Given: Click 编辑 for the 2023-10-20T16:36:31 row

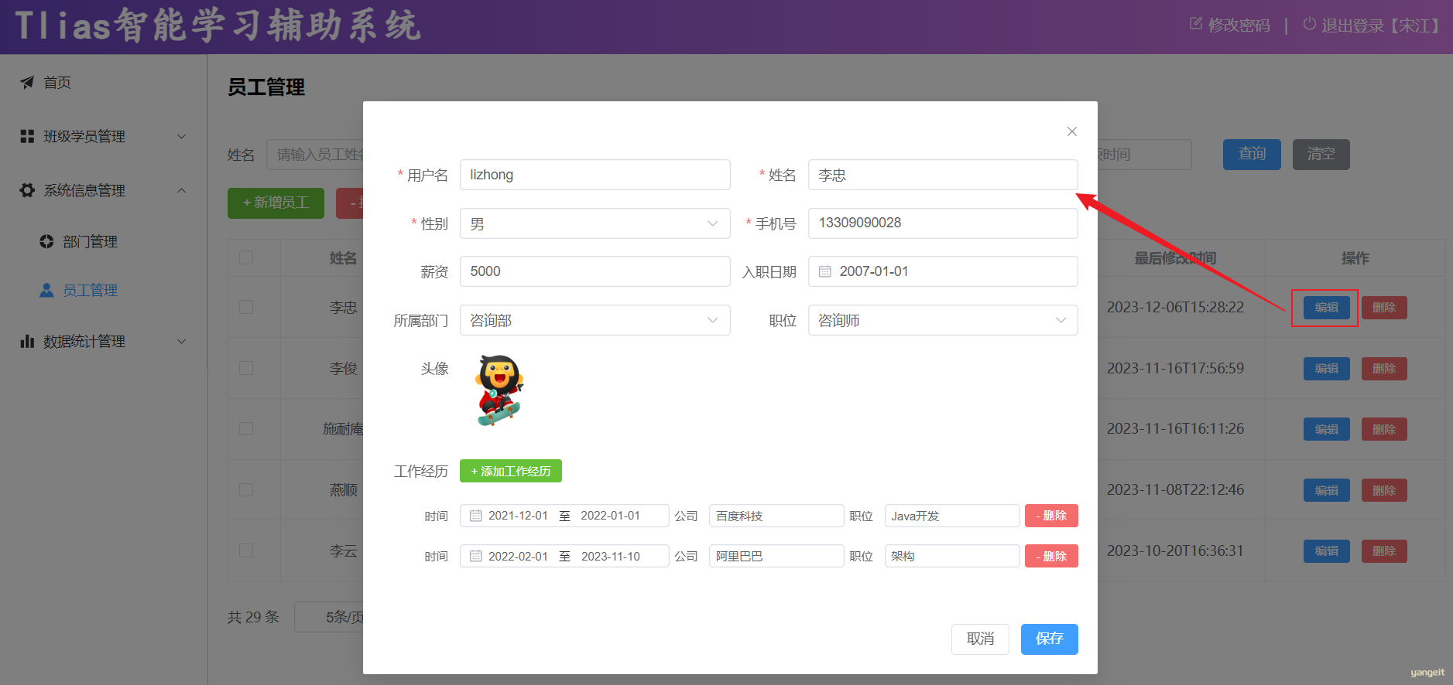Looking at the screenshot, I should pyautogui.click(x=1326, y=550).
